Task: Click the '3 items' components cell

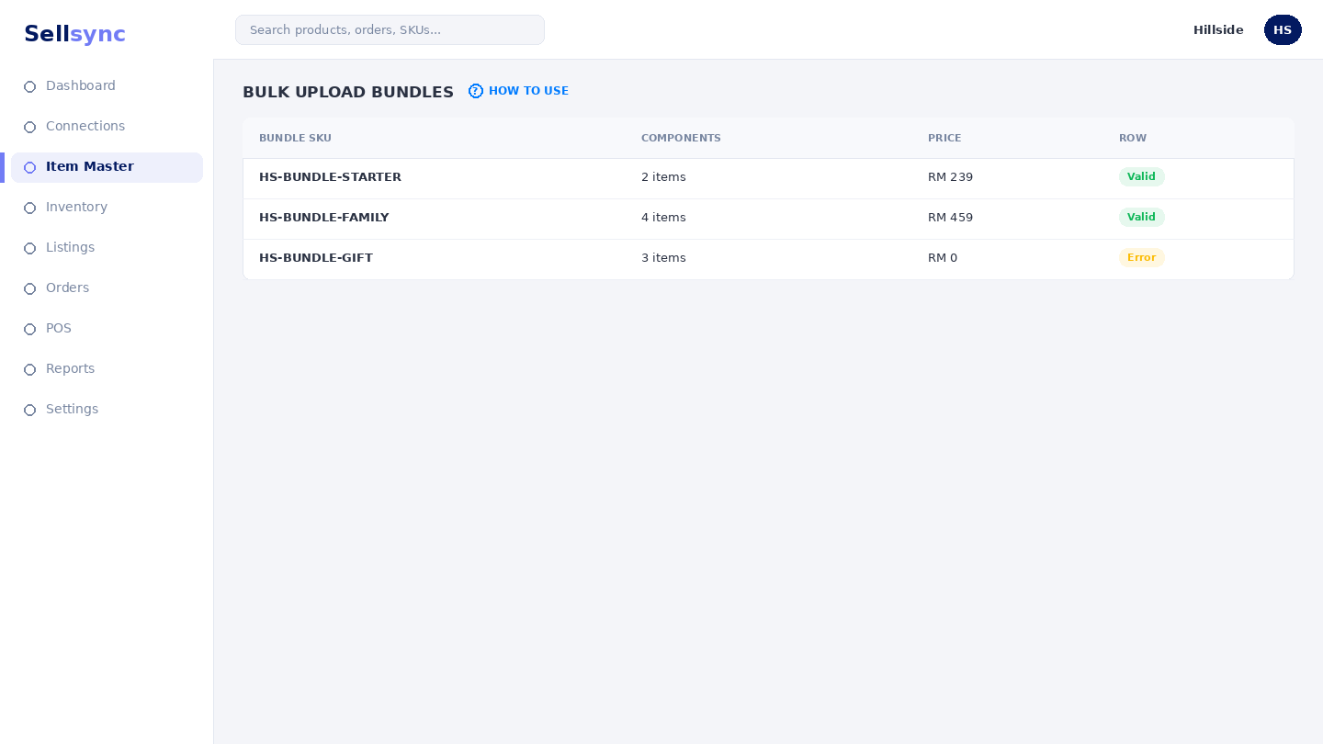Action: [x=663, y=258]
